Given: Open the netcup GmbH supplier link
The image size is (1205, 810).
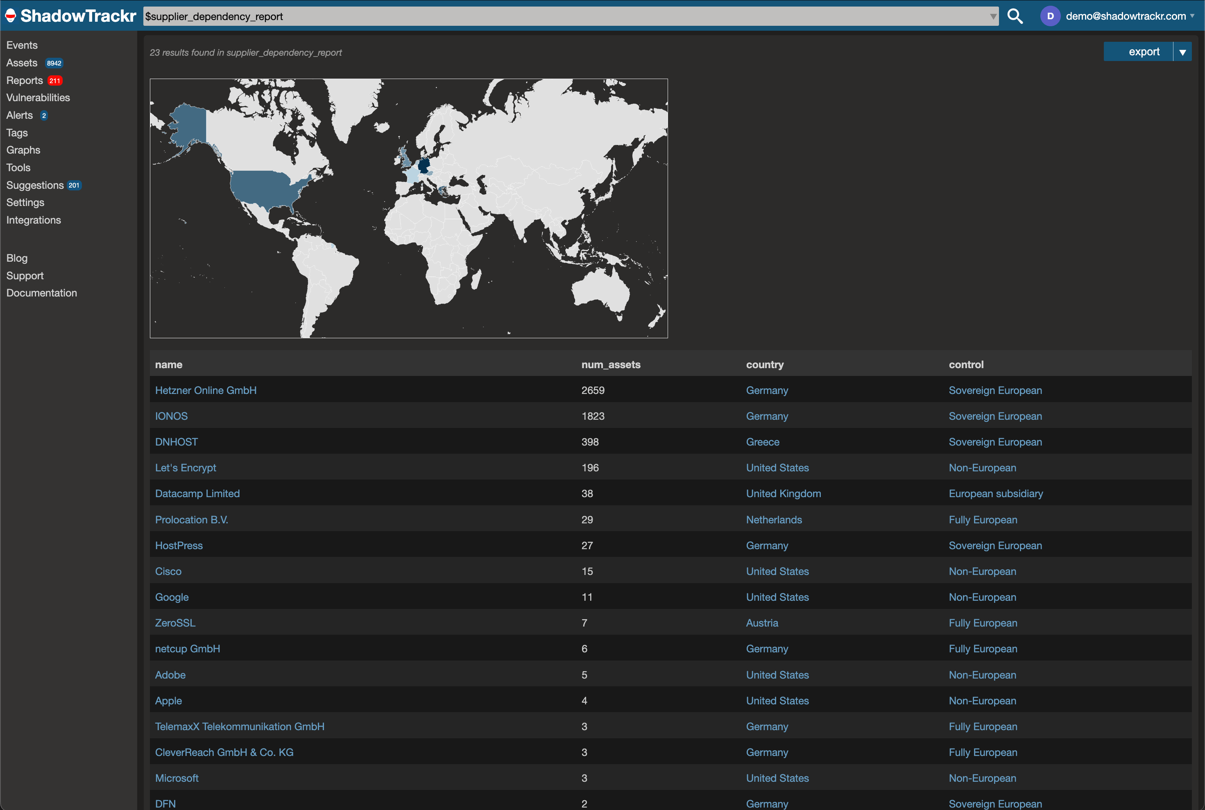Looking at the screenshot, I should pos(188,649).
